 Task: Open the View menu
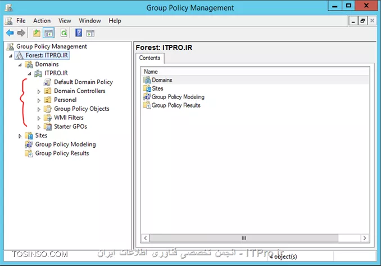(x=65, y=21)
